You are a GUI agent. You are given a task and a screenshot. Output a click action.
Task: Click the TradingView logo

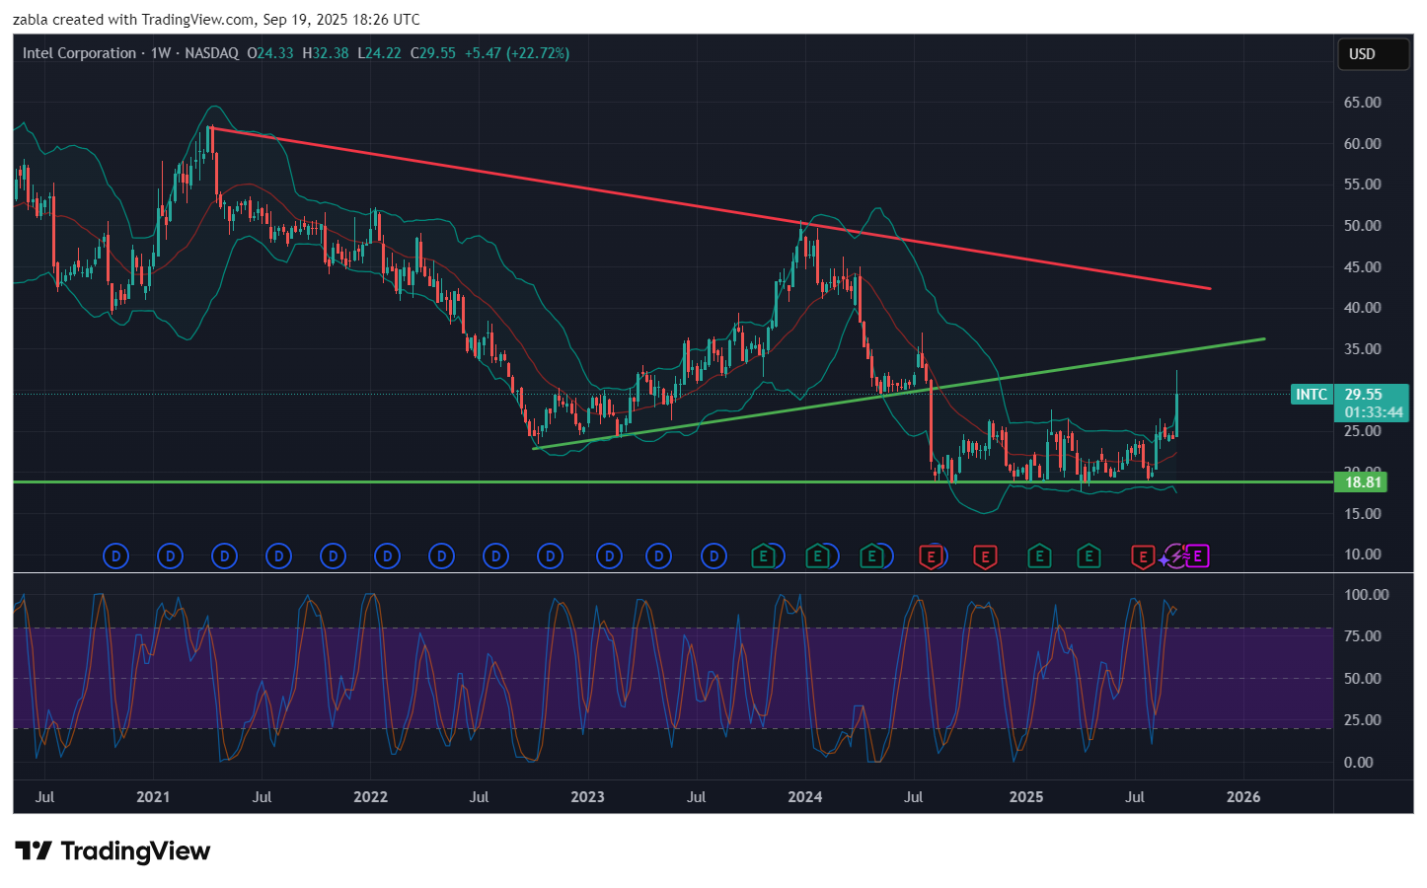pos(113,851)
